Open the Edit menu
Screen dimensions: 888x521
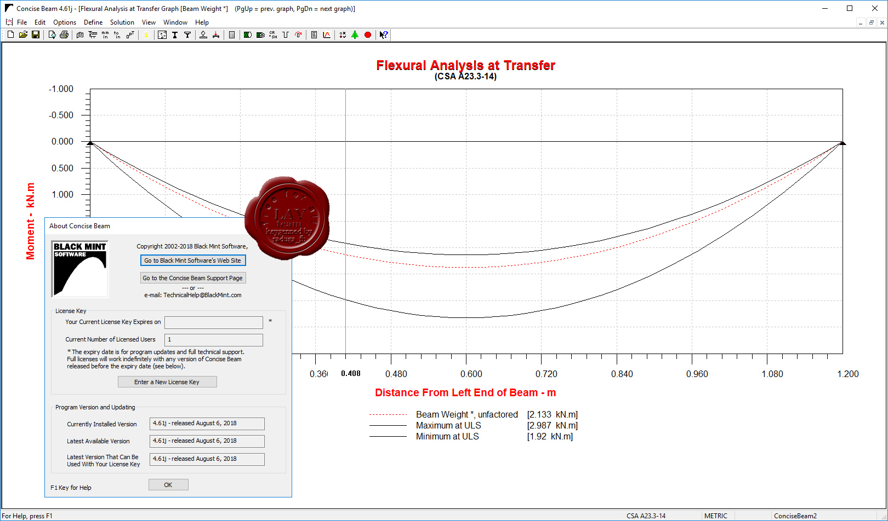40,22
